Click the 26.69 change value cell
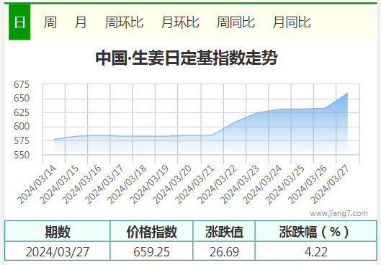 224,251
